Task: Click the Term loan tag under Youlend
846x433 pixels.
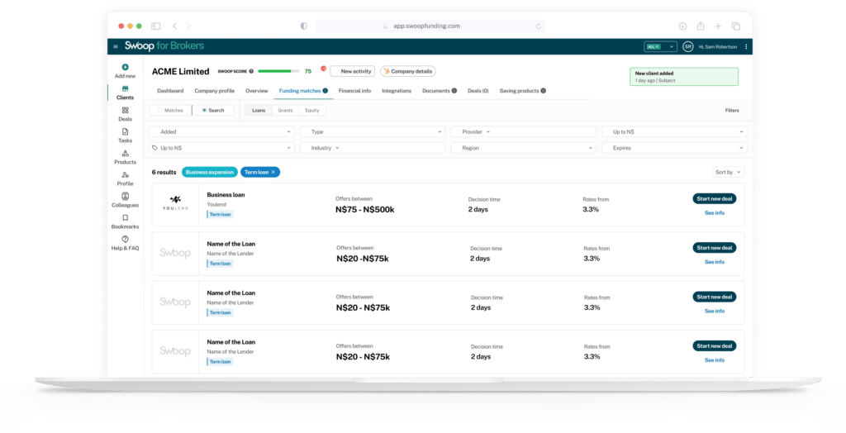Action: pyautogui.click(x=220, y=214)
